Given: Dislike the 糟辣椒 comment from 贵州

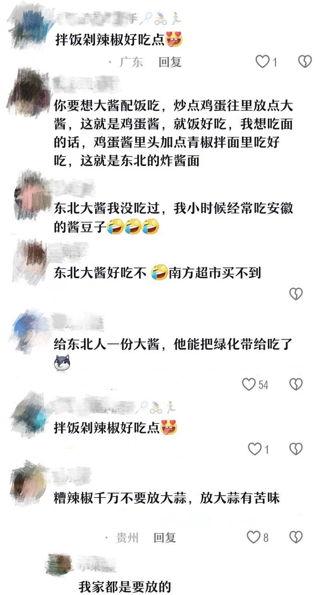Looking at the screenshot, I should click(296, 537).
